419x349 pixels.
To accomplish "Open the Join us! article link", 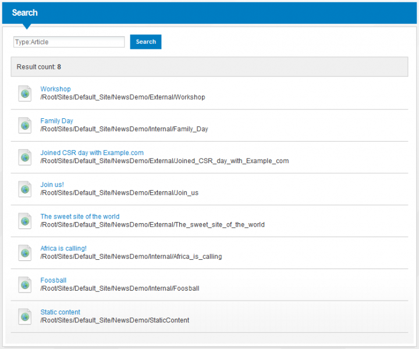I will tap(52, 185).
